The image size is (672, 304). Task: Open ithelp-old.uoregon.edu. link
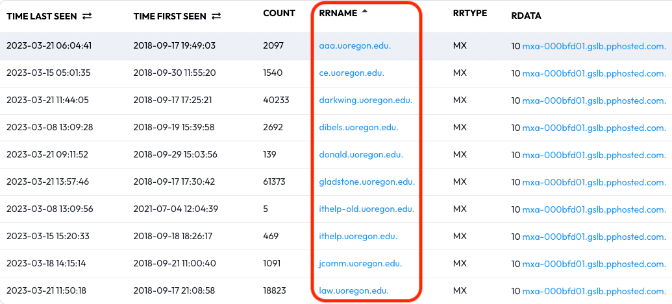click(x=367, y=209)
